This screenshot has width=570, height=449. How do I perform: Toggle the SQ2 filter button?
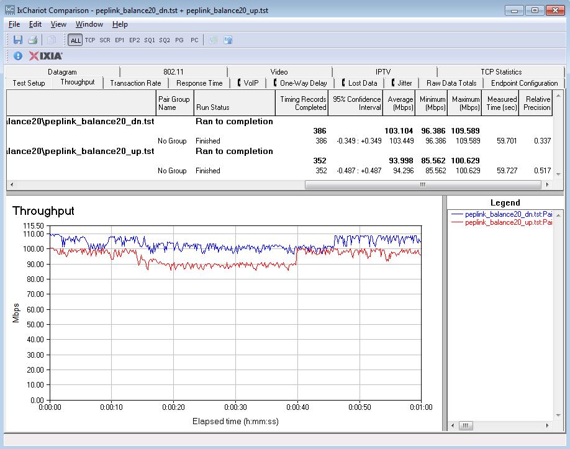(165, 40)
